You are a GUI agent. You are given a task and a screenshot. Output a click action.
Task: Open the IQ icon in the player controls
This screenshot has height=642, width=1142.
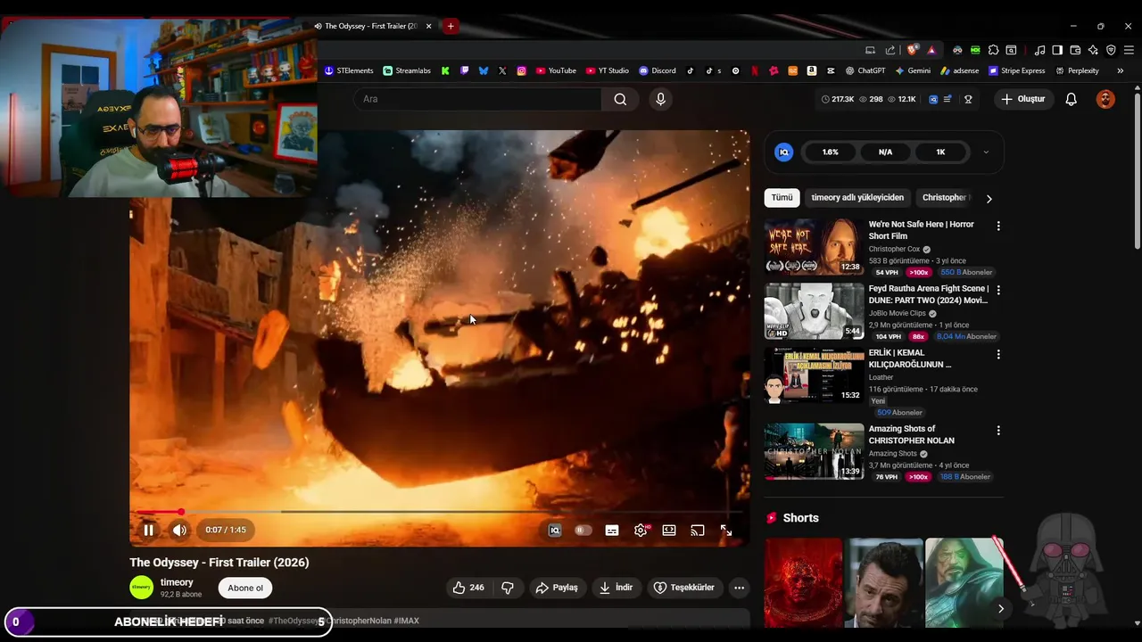coord(554,530)
